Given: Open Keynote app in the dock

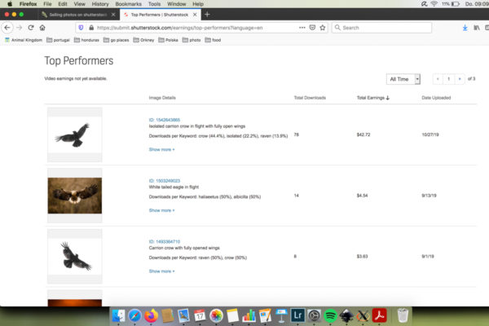Looking at the screenshot, I should click(x=281, y=315).
